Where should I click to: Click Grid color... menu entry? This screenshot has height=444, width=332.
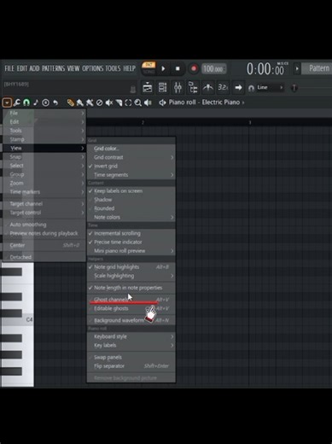point(131,149)
